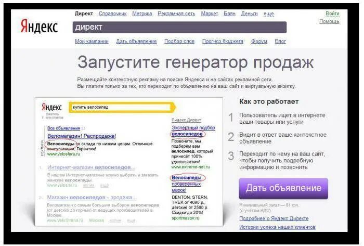The width and height of the screenshot is (364, 246).
Task: Click the www.velosfera.ru address
Action: (63, 154)
